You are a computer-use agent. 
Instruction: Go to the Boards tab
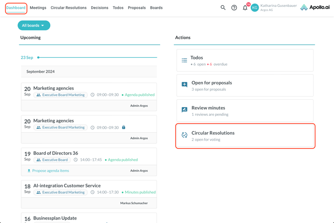[x=156, y=8]
